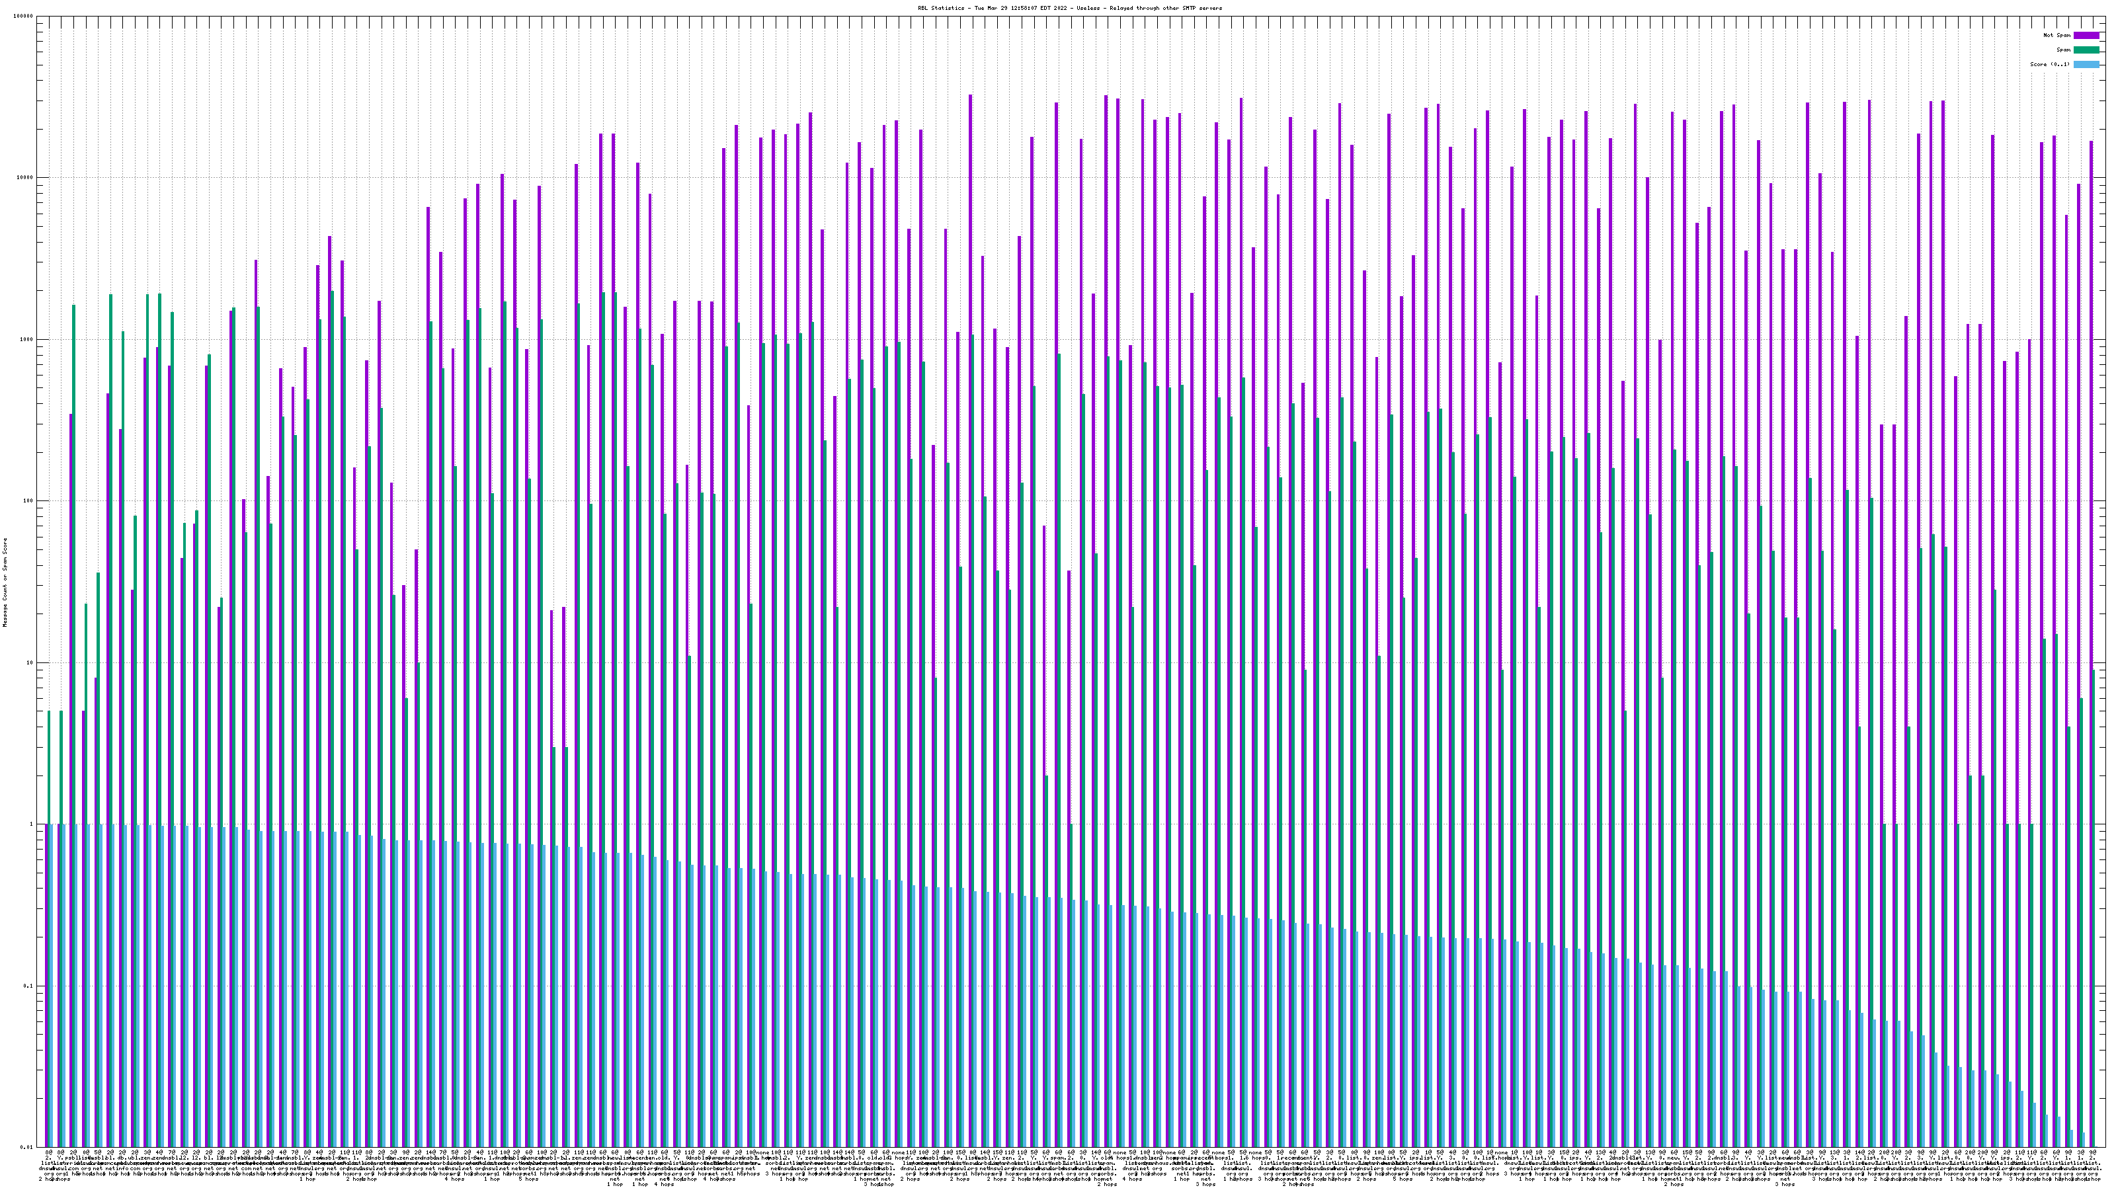Click the 10 y-axis tick label
This screenshot has width=2116, height=1190.
pos(31,662)
